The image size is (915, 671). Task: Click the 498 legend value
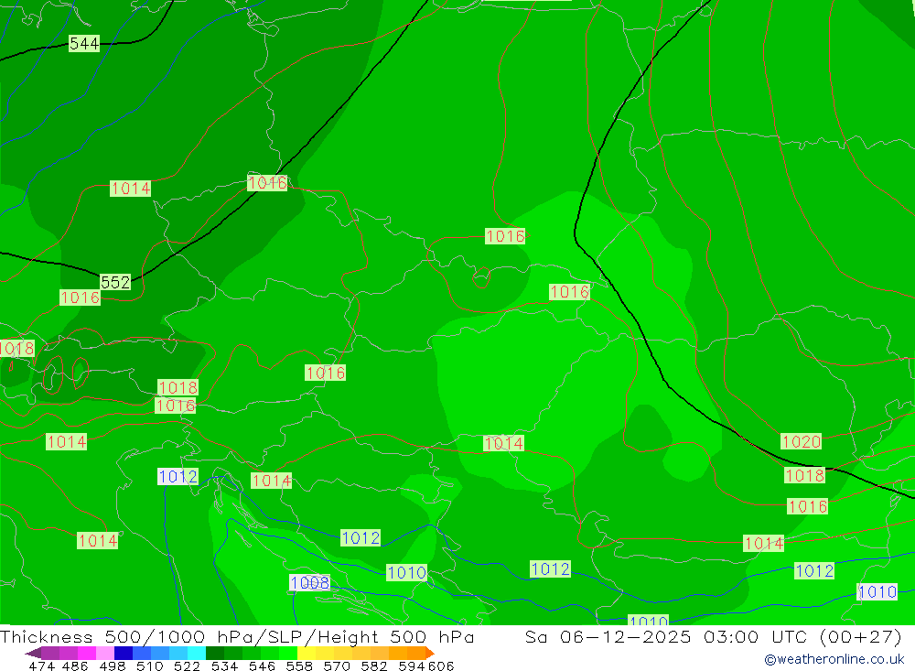click(112, 666)
